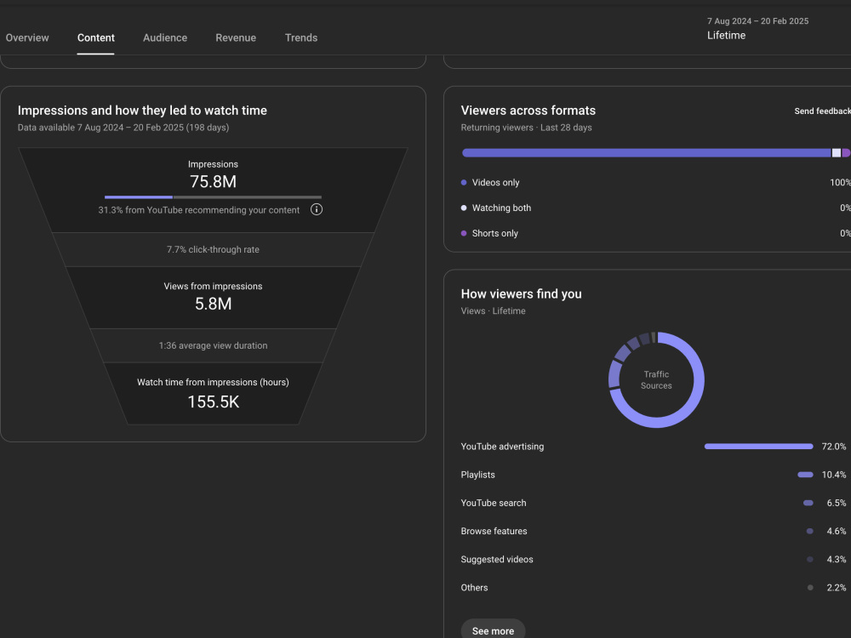851x638 pixels.
Task: Click the impressions recommendation progress bar
Action: (213, 197)
